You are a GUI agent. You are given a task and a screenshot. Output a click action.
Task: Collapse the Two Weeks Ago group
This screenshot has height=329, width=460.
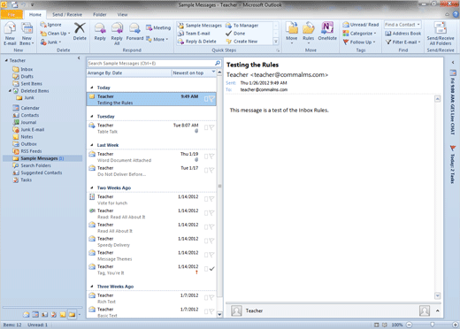point(92,187)
